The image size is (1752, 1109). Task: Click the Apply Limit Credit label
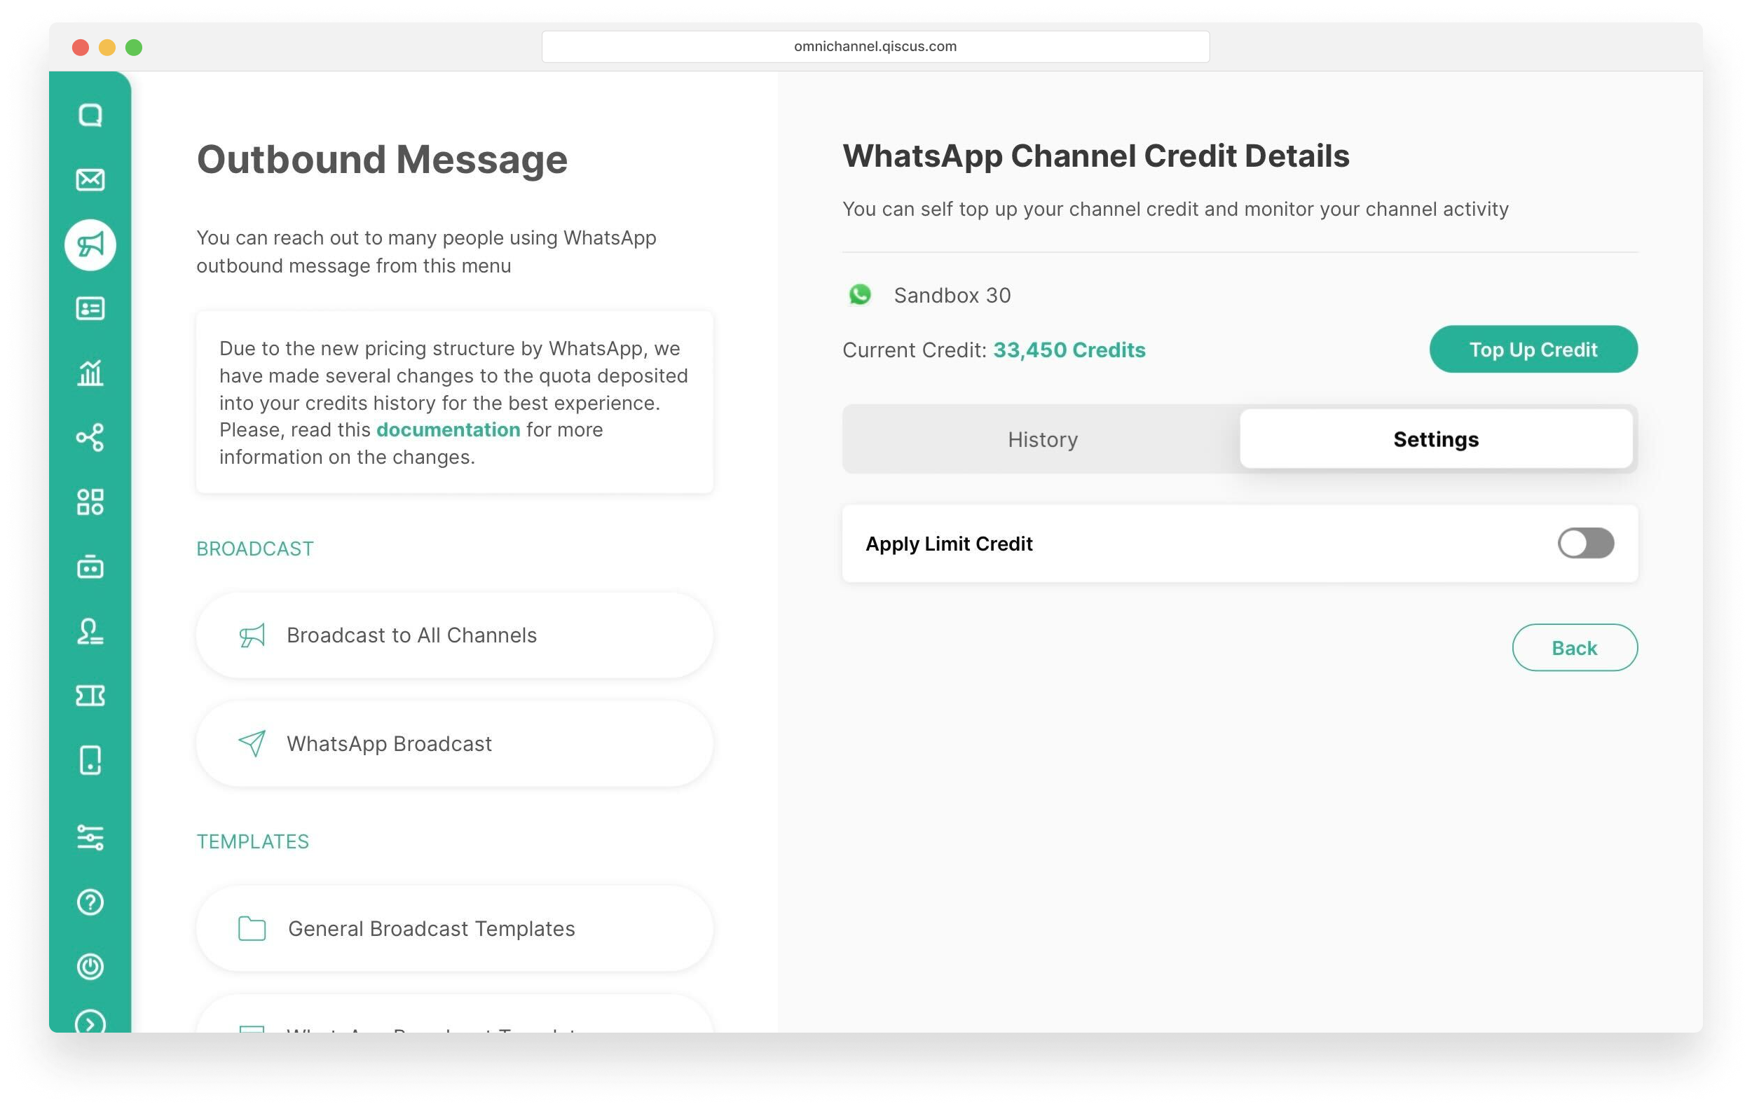[x=949, y=544]
